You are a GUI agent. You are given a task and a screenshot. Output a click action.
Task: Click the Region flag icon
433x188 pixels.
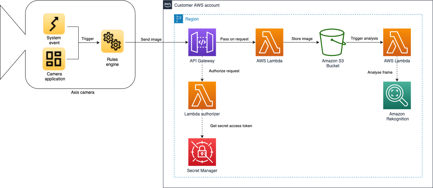point(179,19)
